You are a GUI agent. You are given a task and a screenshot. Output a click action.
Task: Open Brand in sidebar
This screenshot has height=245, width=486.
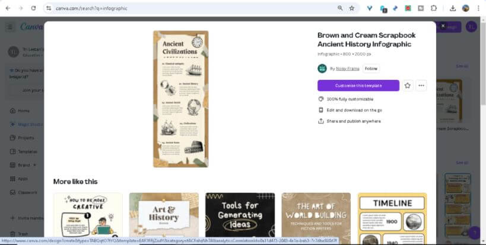[23, 165]
